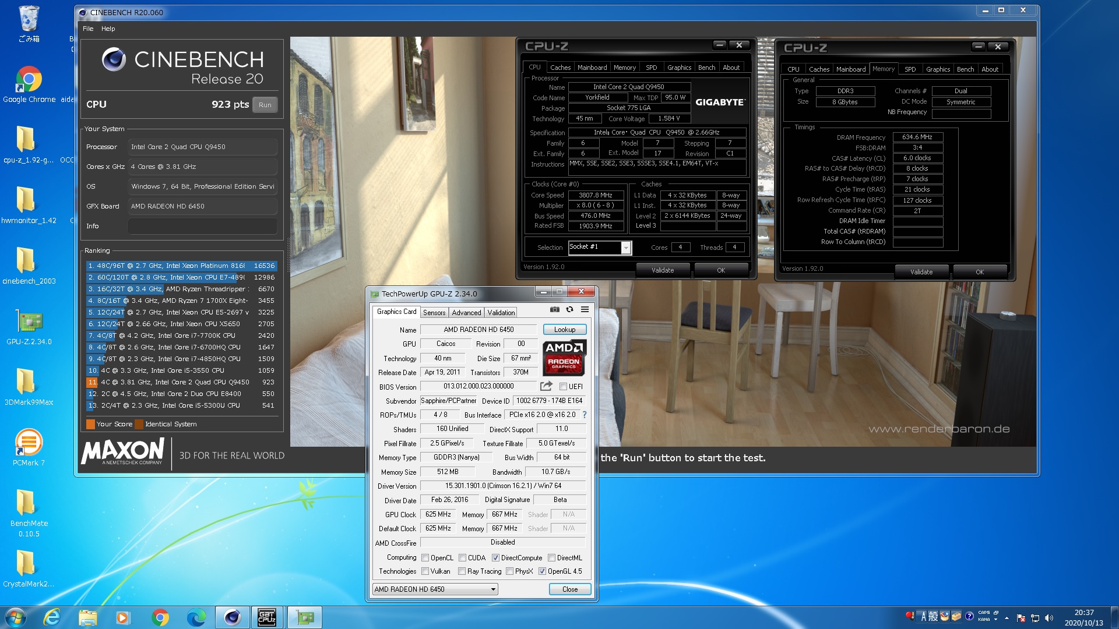The width and height of the screenshot is (1119, 629).
Task: Open the Windows Start button
Action: coord(16,617)
